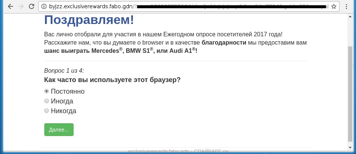Bookmark this page with the star icon
The width and height of the screenshot is (356, 154).
(x=333, y=6)
